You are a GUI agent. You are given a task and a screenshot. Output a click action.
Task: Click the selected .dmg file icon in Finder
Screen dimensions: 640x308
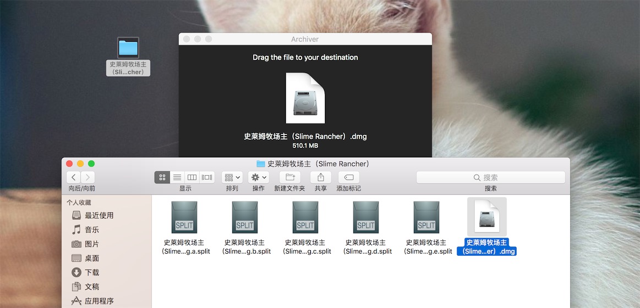tap(487, 217)
